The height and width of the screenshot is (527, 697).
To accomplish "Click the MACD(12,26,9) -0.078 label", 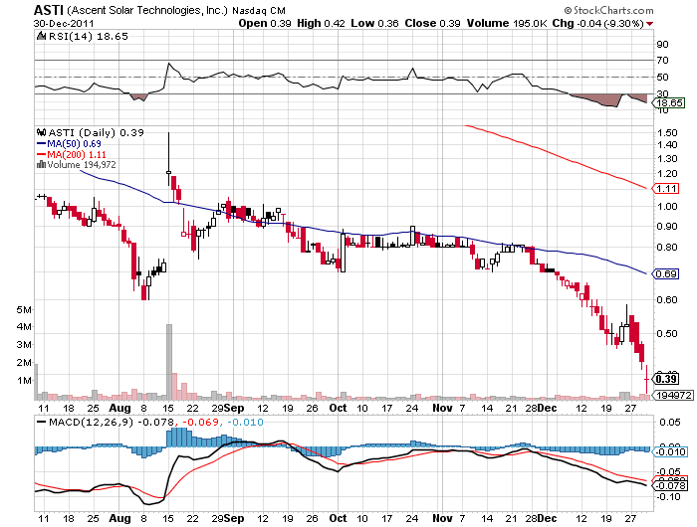I will tap(111, 423).
